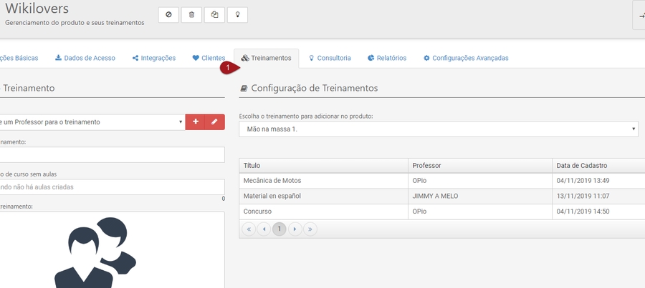645x288 pixels.
Task: Select page 1 in table pagination
Action: pos(279,229)
